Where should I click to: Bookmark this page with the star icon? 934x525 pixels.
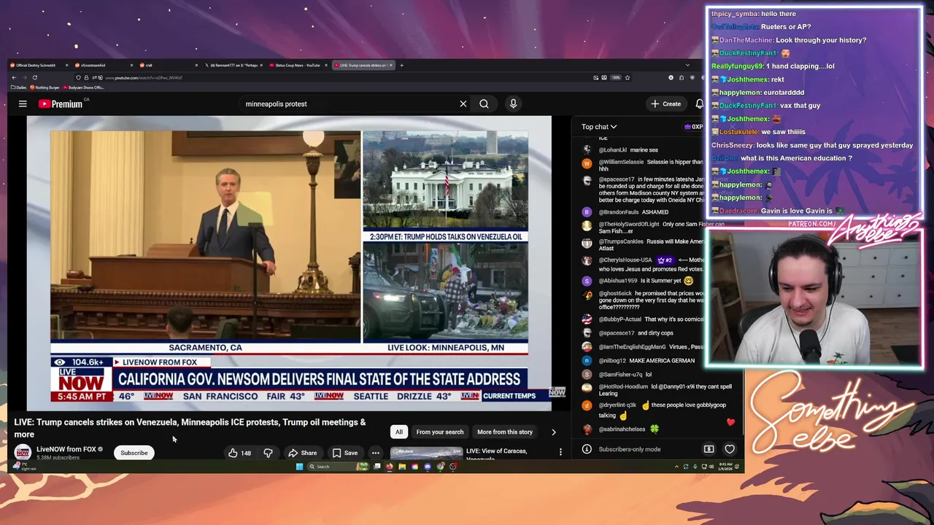point(627,77)
